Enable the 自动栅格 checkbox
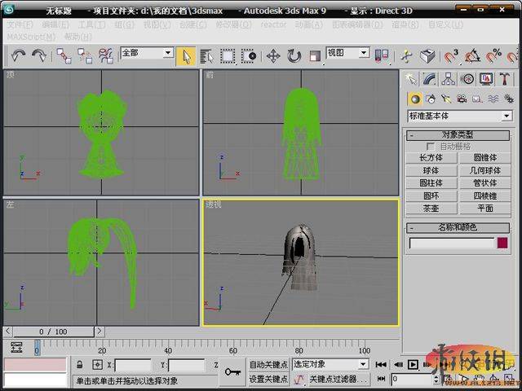Image resolution: width=522 pixels, height=391 pixels. click(431, 147)
